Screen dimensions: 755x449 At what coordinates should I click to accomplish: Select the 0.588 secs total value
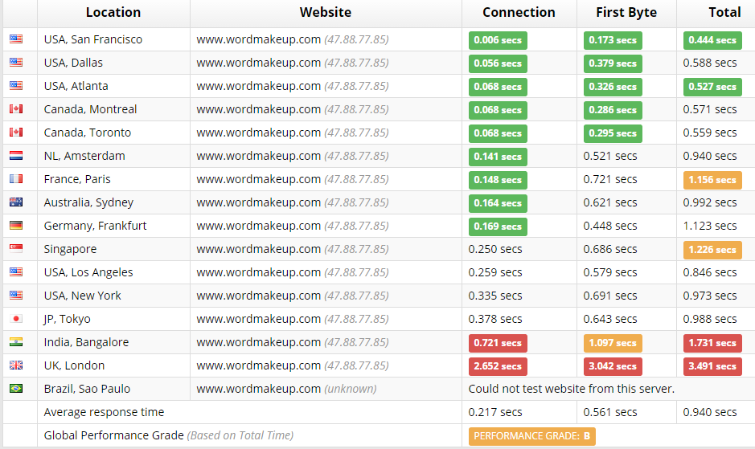pyautogui.click(x=710, y=63)
